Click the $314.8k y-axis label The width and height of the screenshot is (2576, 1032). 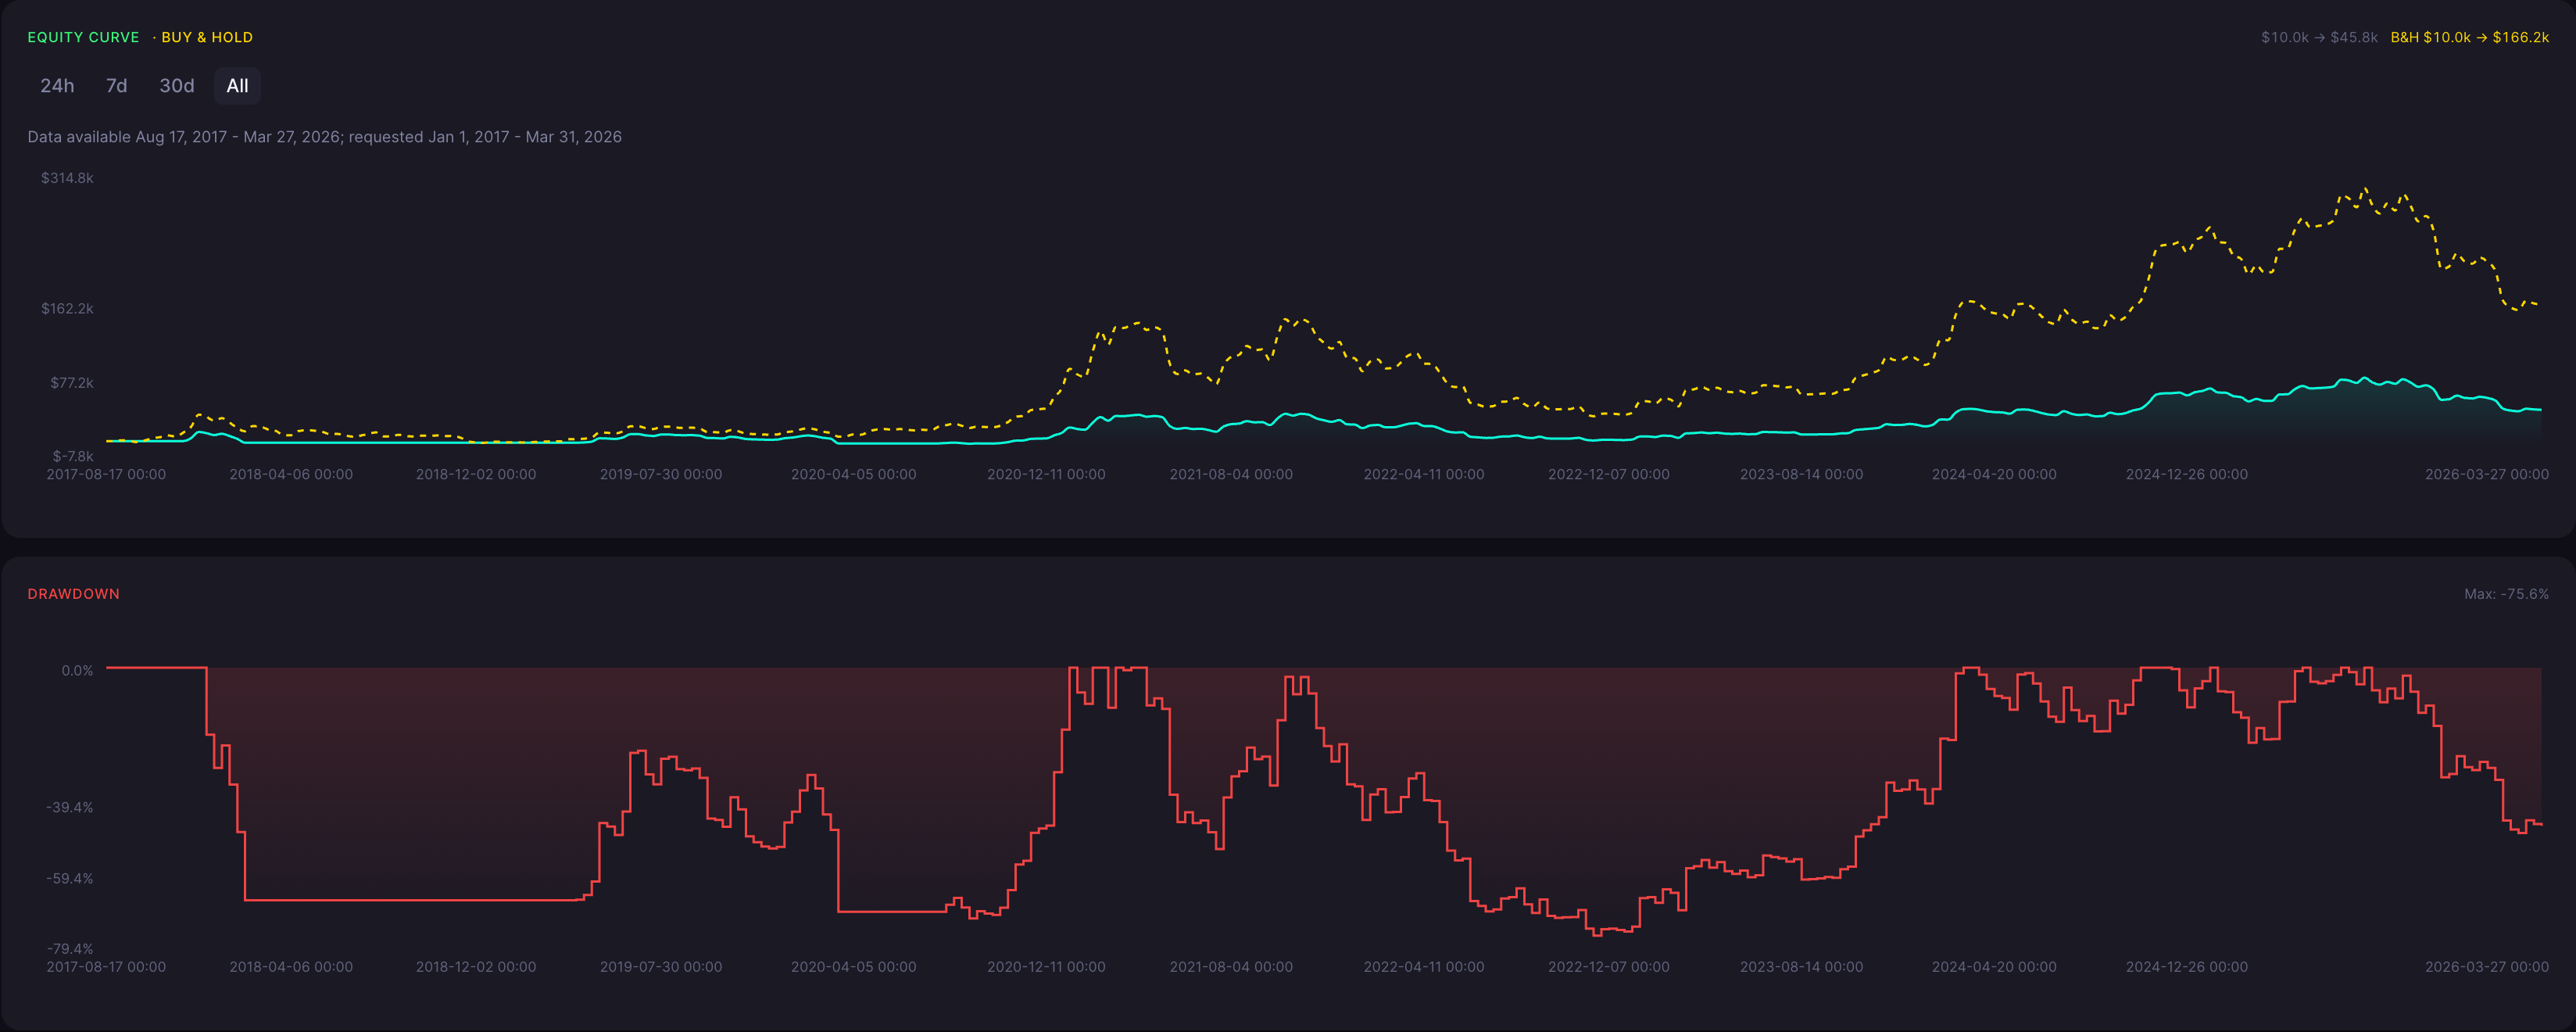pos(67,178)
